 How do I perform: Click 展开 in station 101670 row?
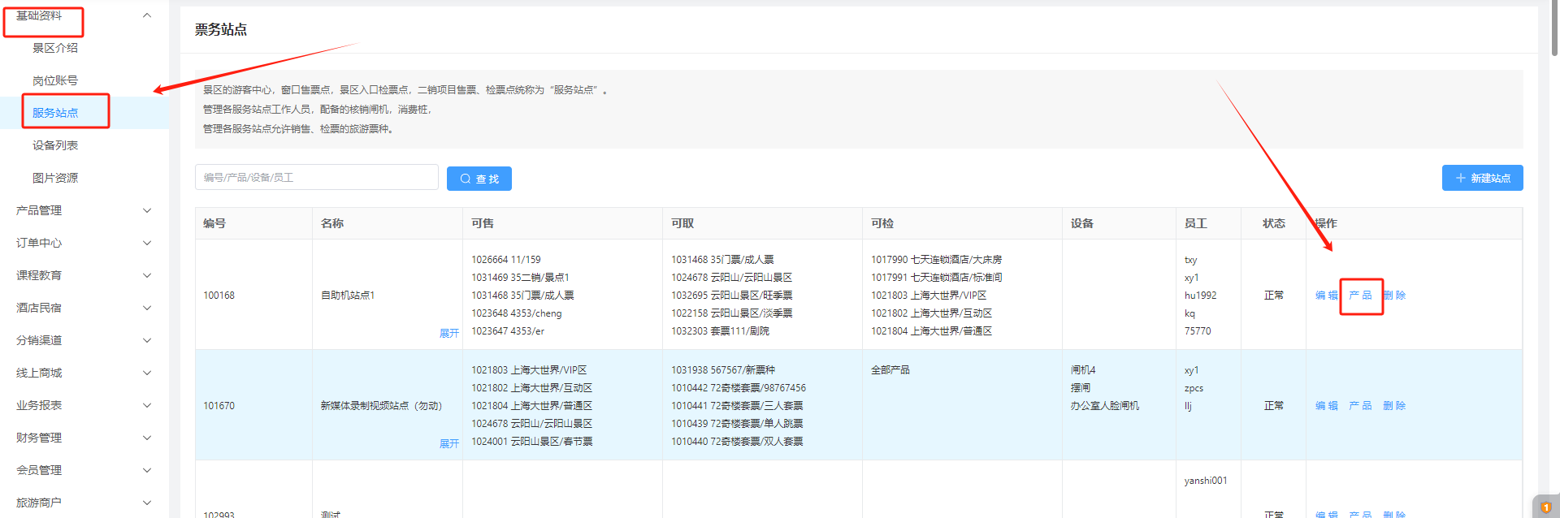(448, 443)
